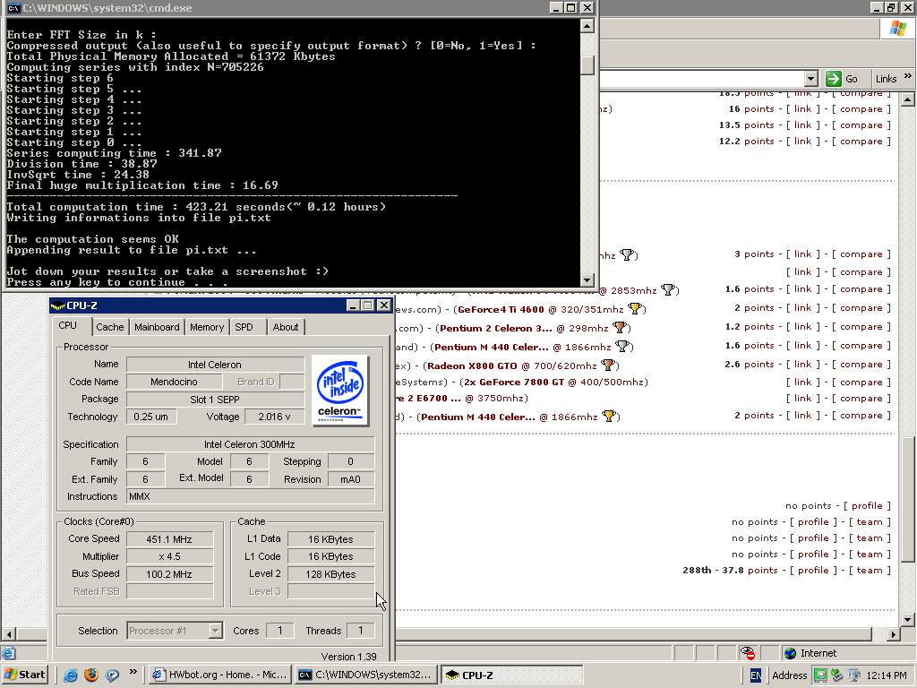Click link for the 12.2 points row
This screenshot has height=688, width=917.
pos(802,141)
